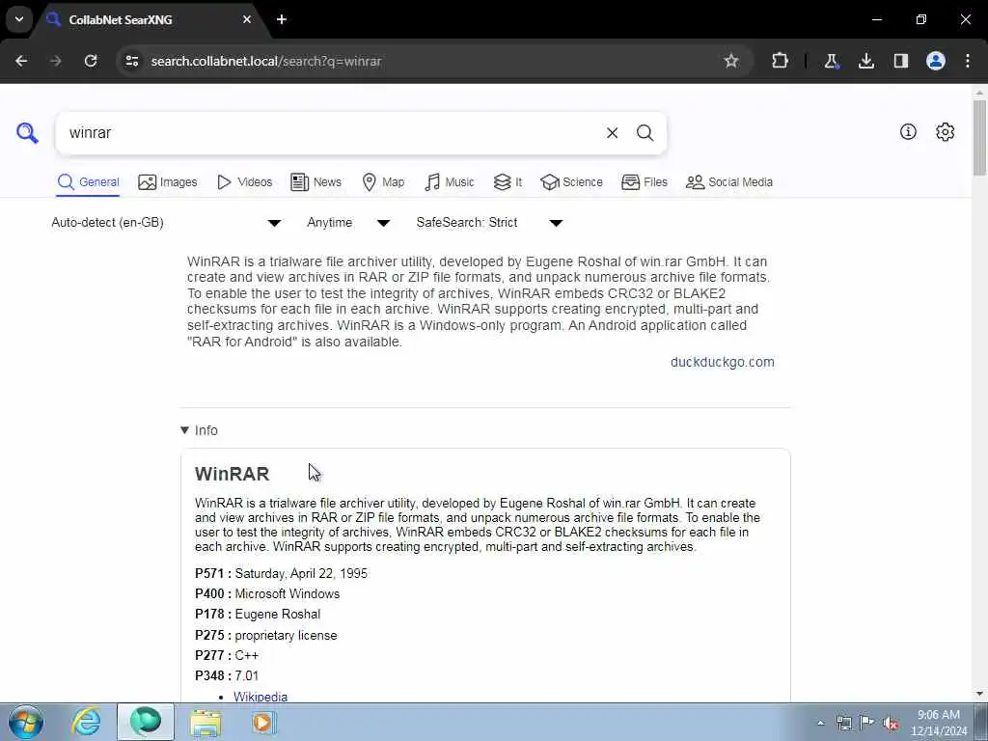Open the duckduckgo.com source link
988x741 pixels.
(x=722, y=362)
